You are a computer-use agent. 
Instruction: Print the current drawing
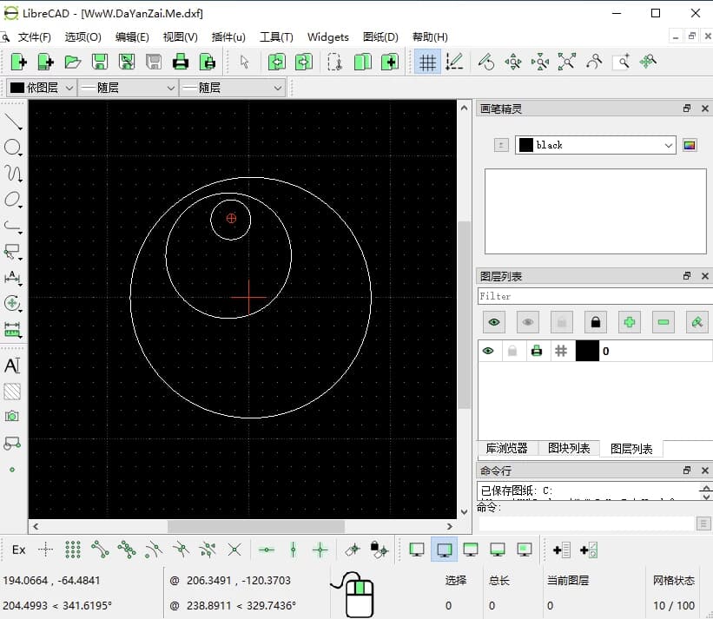point(181,62)
